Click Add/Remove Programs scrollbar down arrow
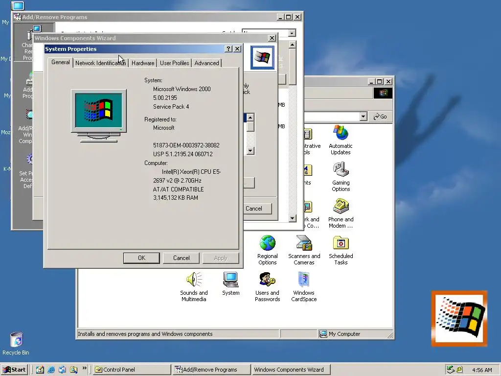 pos(293,218)
